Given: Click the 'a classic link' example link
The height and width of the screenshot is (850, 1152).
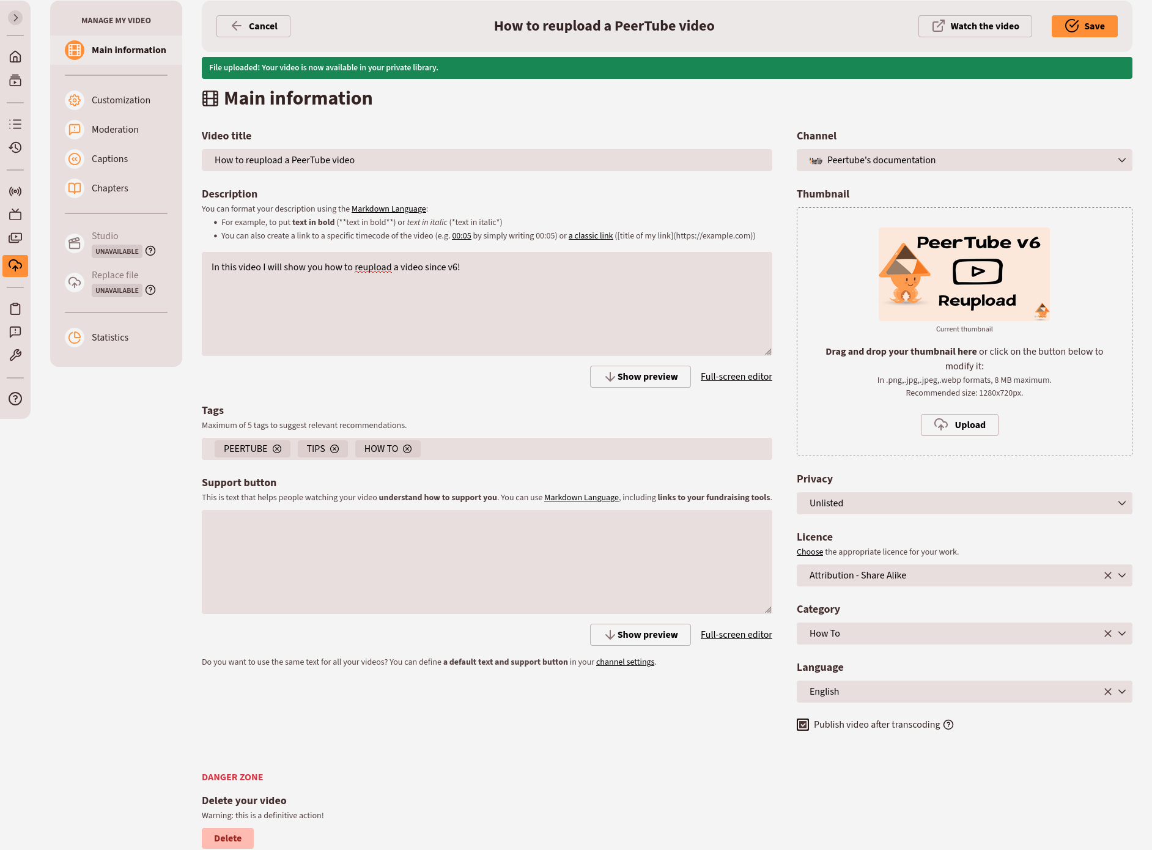Looking at the screenshot, I should click(x=591, y=236).
